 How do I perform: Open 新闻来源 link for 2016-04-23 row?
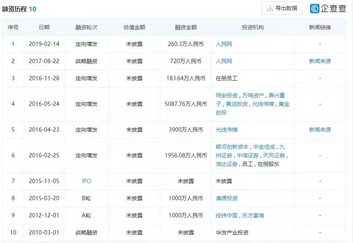tap(320, 130)
